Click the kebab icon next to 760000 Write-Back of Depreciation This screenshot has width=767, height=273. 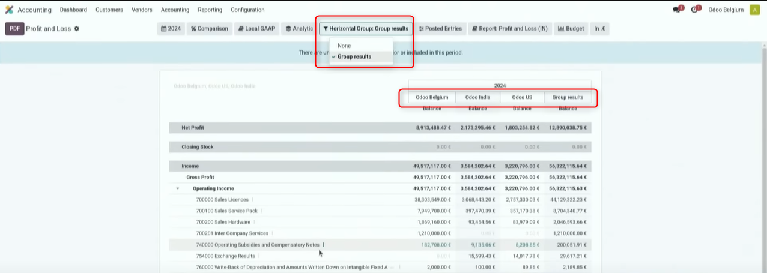pyautogui.click(x=399, y=267)
